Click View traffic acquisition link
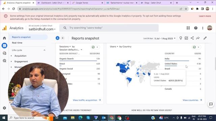 click(87, 100)
